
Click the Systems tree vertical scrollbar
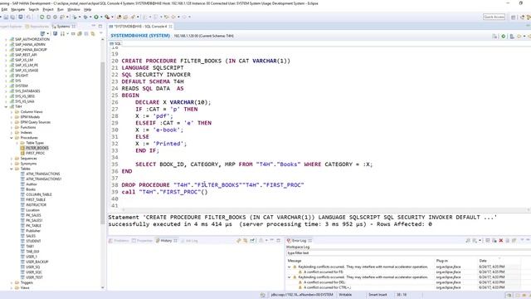(103, 142)
